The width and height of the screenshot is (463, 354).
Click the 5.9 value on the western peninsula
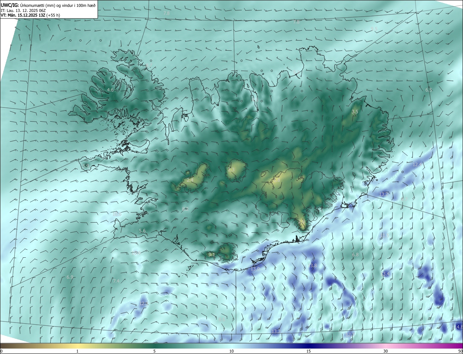tap(86, 165)
